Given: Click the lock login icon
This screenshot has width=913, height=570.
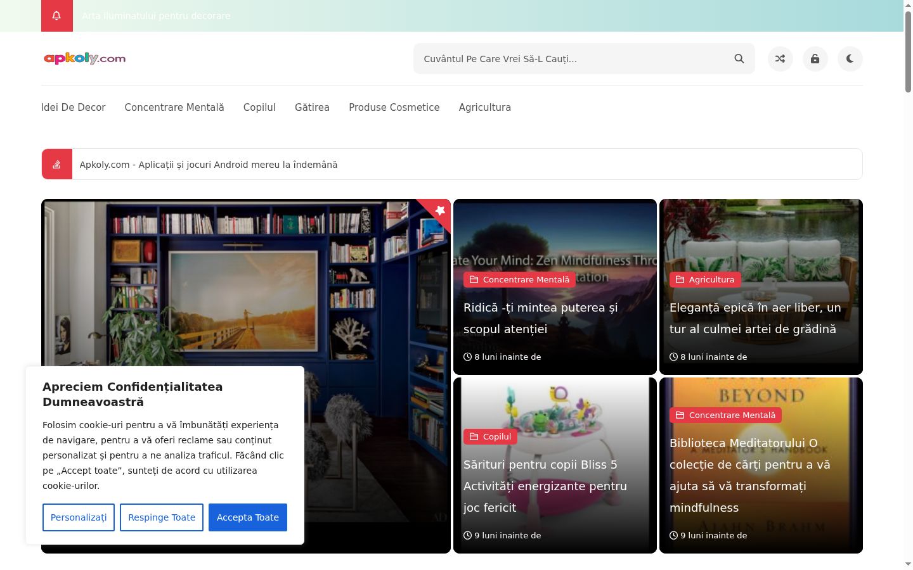Looking at the screenshot, I should (x=815, y=59).
